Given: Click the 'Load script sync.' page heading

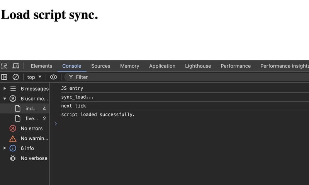Looking at the screenshot, I should click(49, 15).
